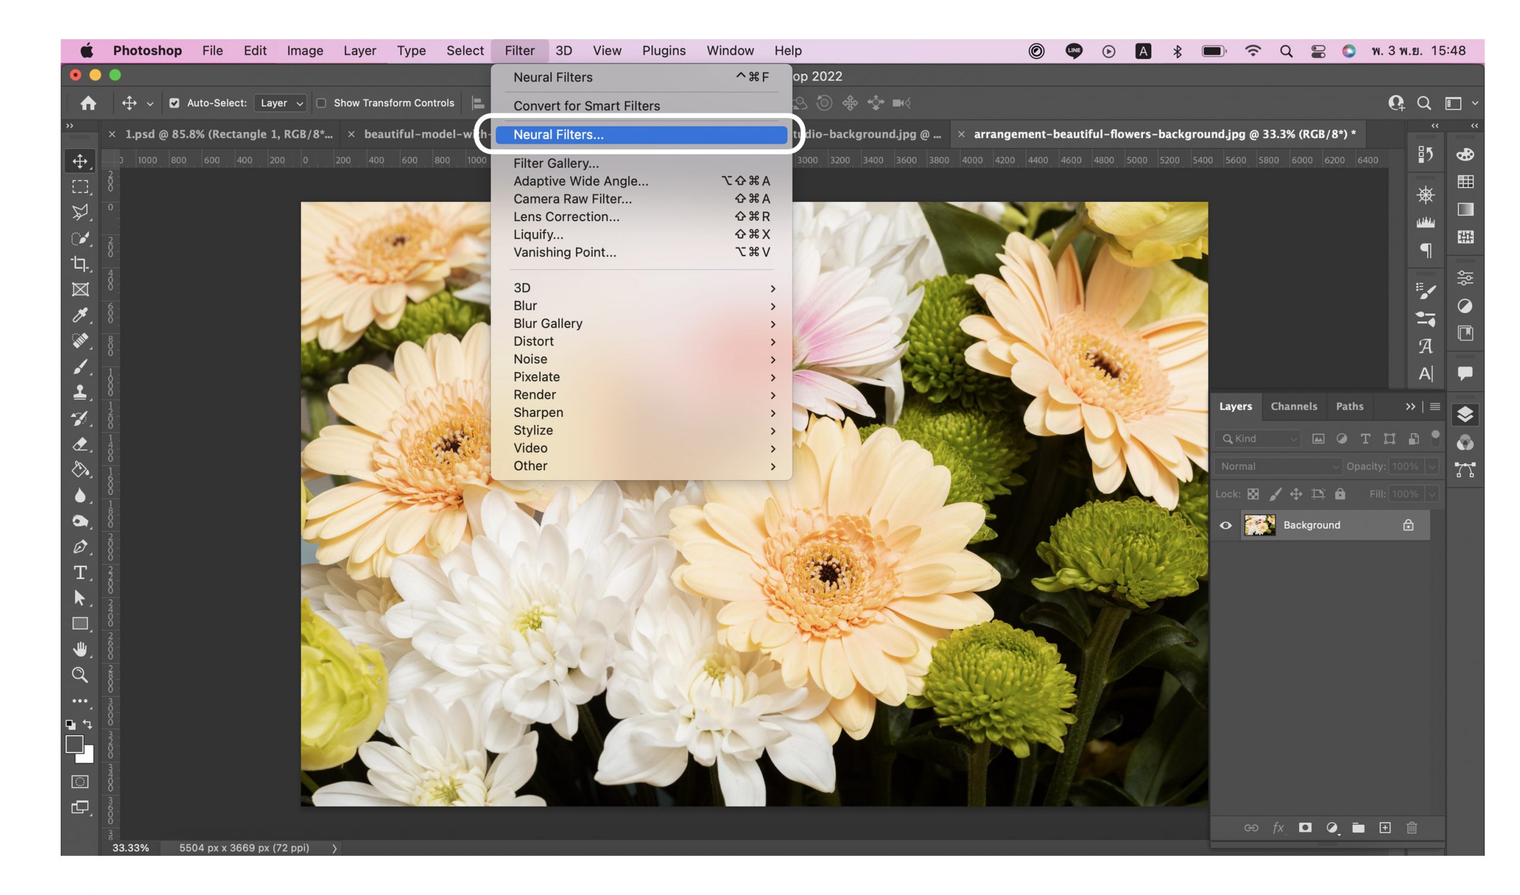Select the Crop tool
Screen dimensions: 1520x895
80,264
